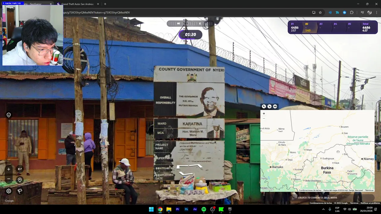Launch Photoshop from the taskbar

186,209
